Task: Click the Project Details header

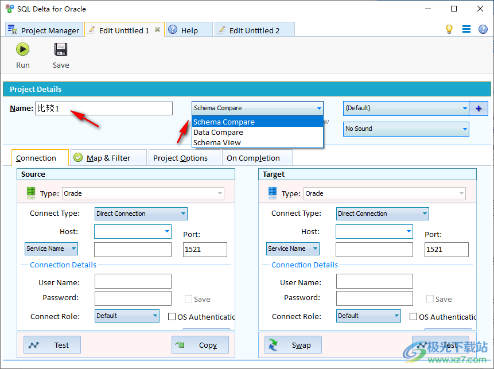Action: (247, 89)
